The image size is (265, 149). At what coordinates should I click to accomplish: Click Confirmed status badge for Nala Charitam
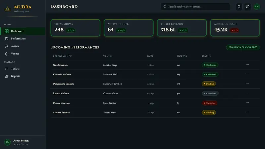click(210, 65)
